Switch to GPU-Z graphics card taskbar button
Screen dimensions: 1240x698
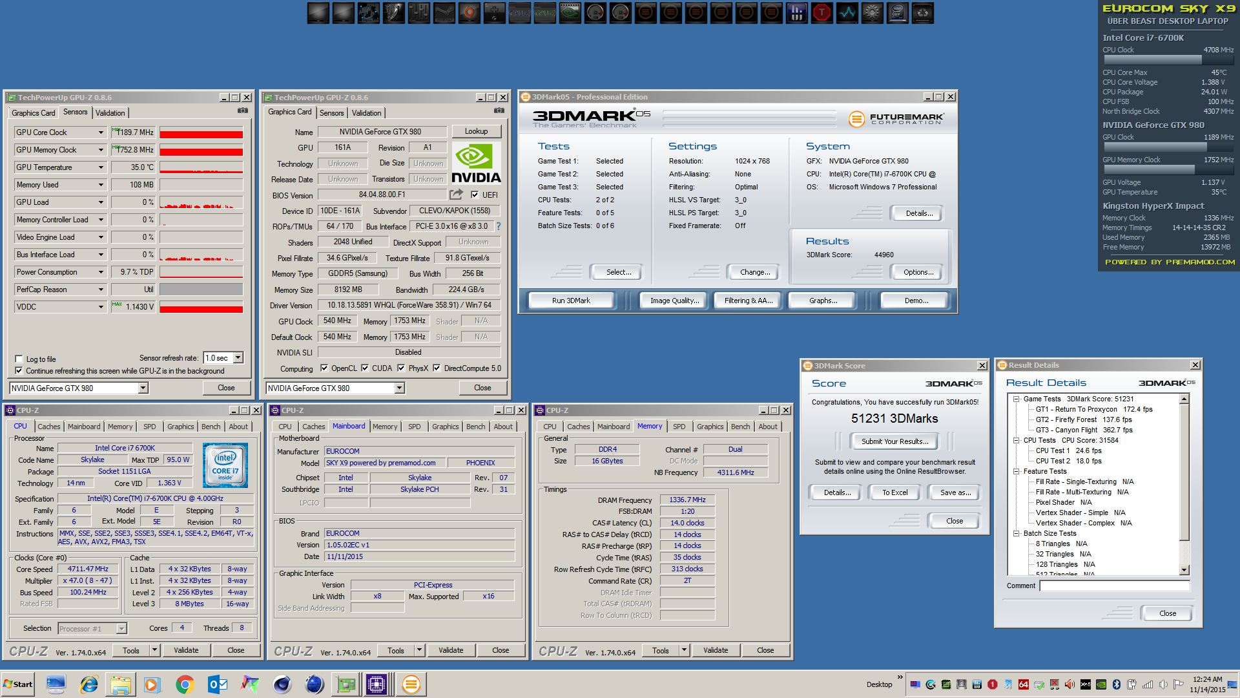[347, 684]
